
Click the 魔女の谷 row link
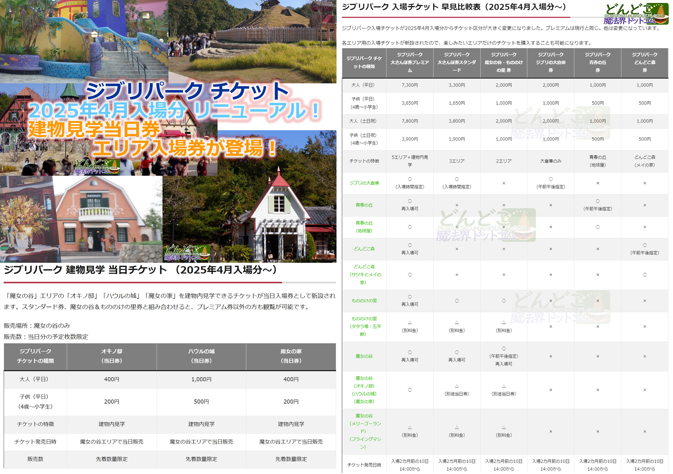coord(364,356)
